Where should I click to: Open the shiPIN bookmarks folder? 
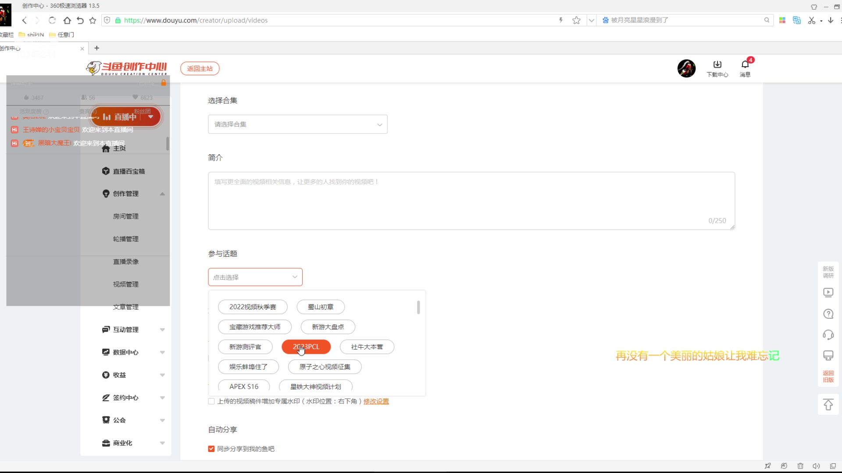(32, 35)
